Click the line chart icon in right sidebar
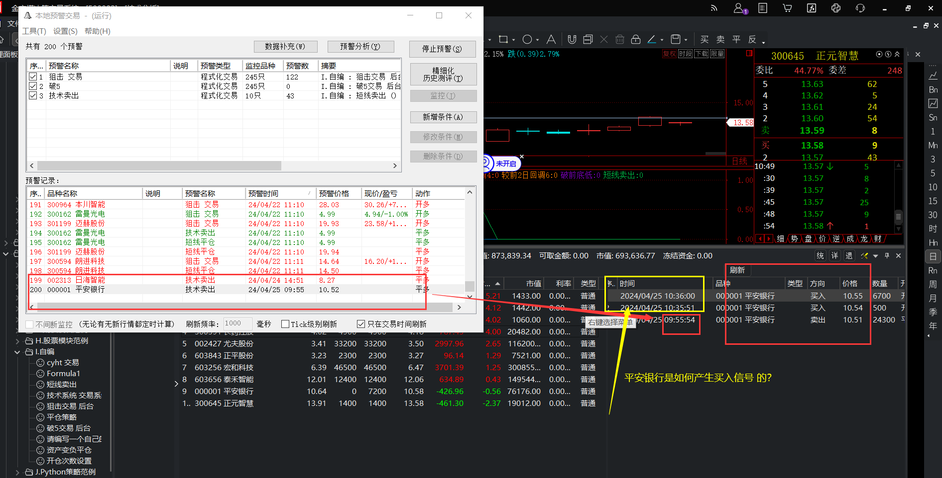Screen dimensions: 942x478 933,76
